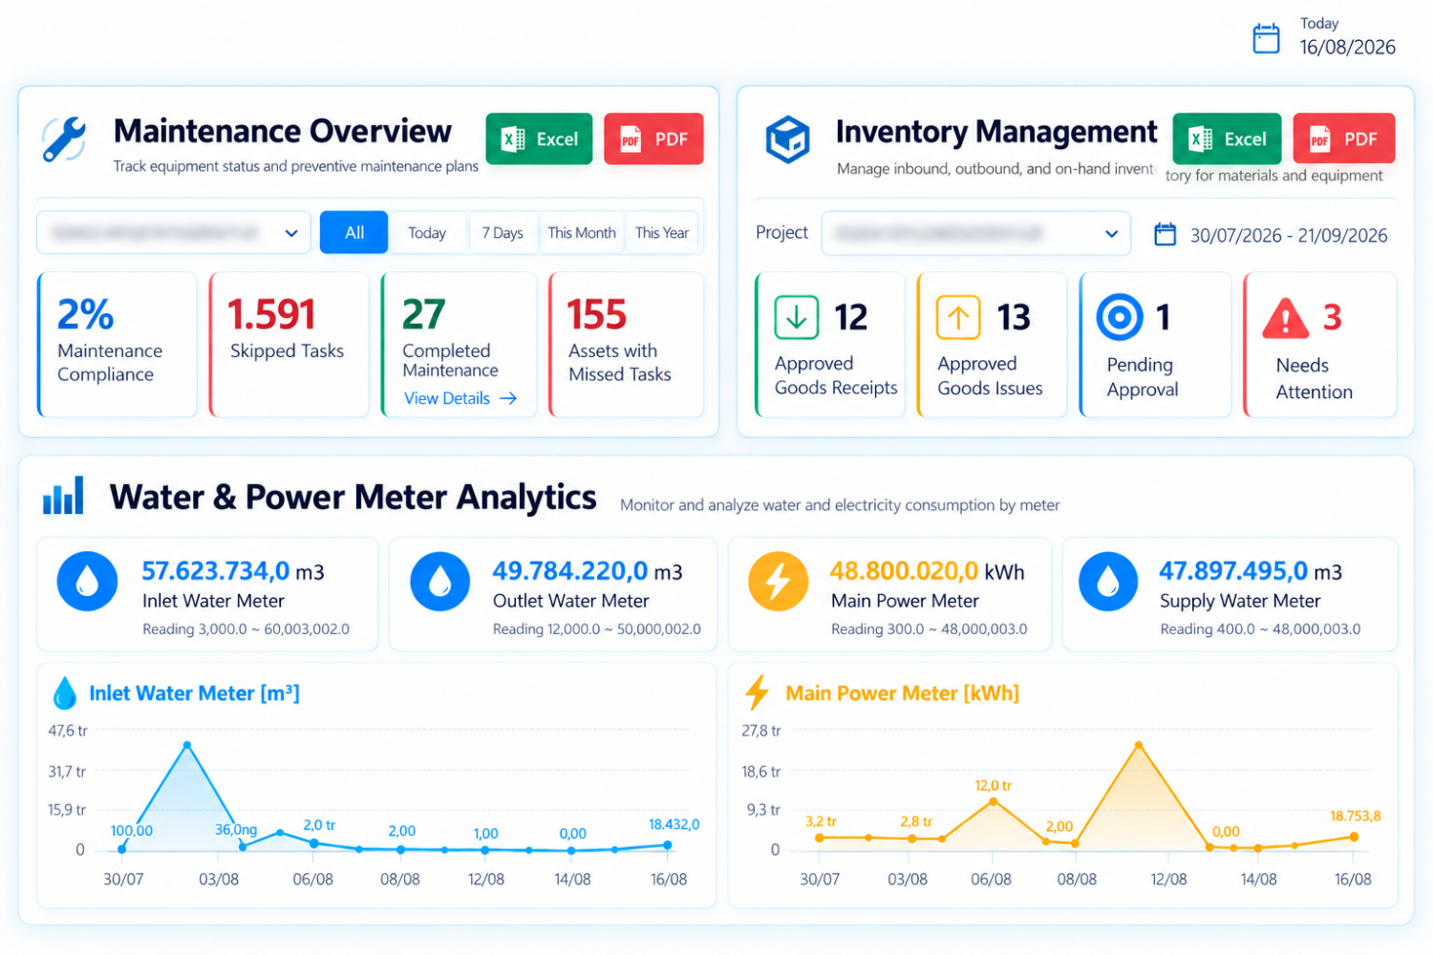The height and width of the screenshot is (955, 1433).
Task: Click the Supply Water Meter droplet icon
Action: click(x=1108, y=581)
